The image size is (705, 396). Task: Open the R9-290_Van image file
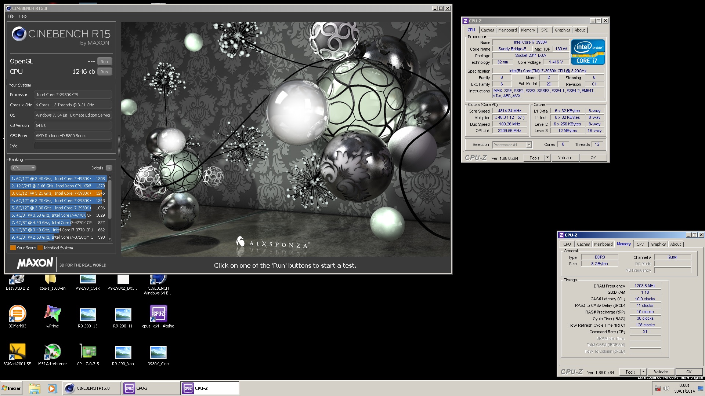[123, 355]
